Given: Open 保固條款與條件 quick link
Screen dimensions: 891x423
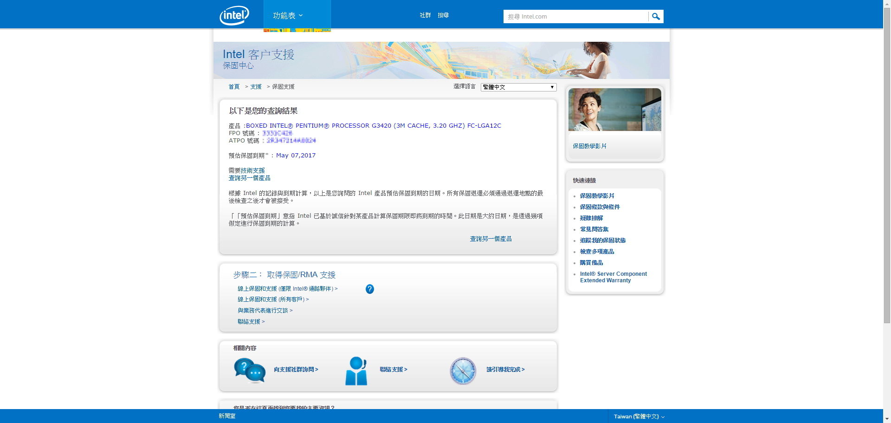Looking at the screenshot, I should [x=600, y=207].
